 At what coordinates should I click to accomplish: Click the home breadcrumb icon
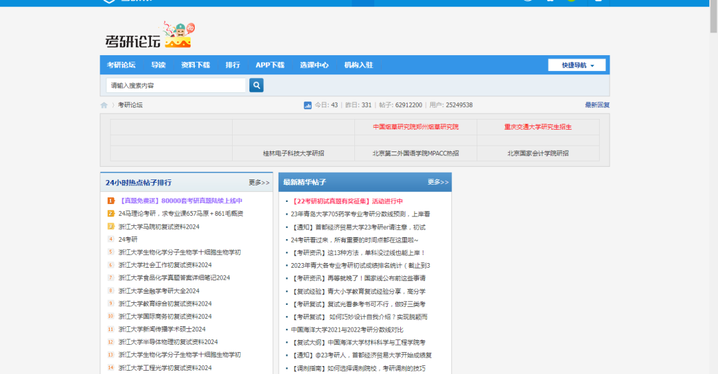(x=104, y=105)
